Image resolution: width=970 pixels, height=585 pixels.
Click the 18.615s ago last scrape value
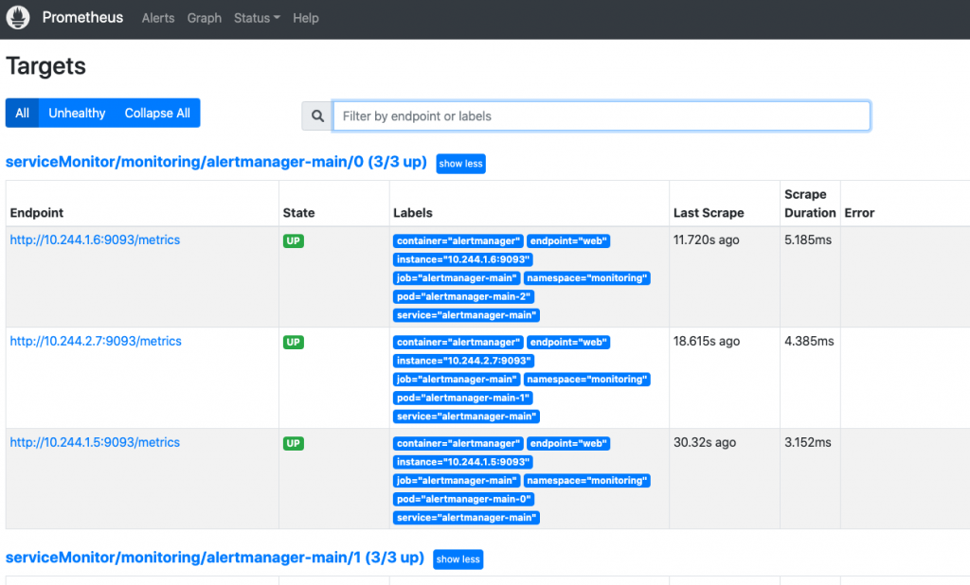[x=707, y=342]
